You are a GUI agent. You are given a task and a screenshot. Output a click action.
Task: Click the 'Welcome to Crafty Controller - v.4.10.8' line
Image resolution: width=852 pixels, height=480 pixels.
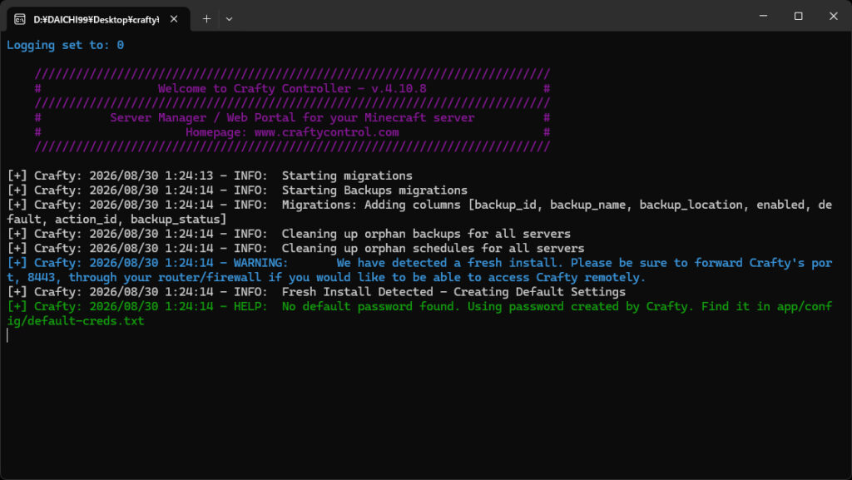coord(292,88)
